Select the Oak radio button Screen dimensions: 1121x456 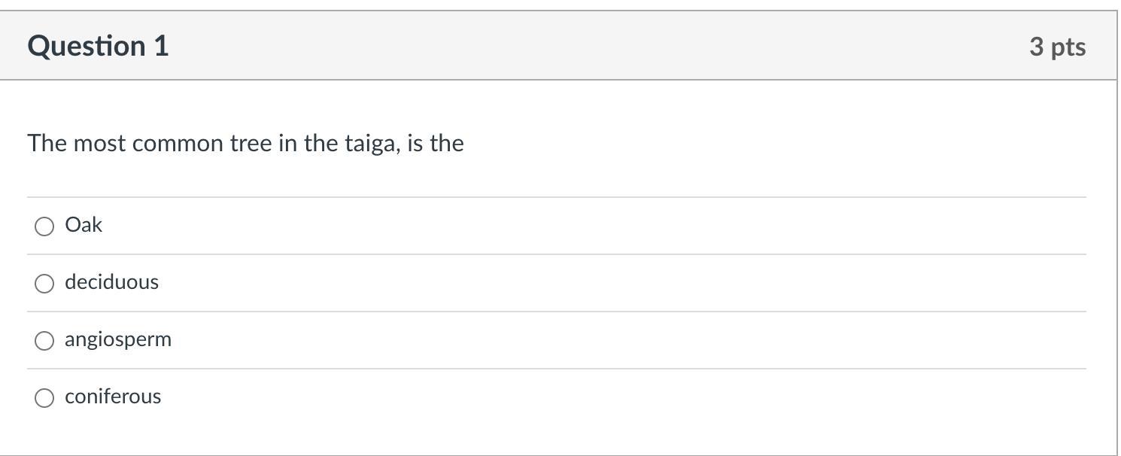coord(44,226)
